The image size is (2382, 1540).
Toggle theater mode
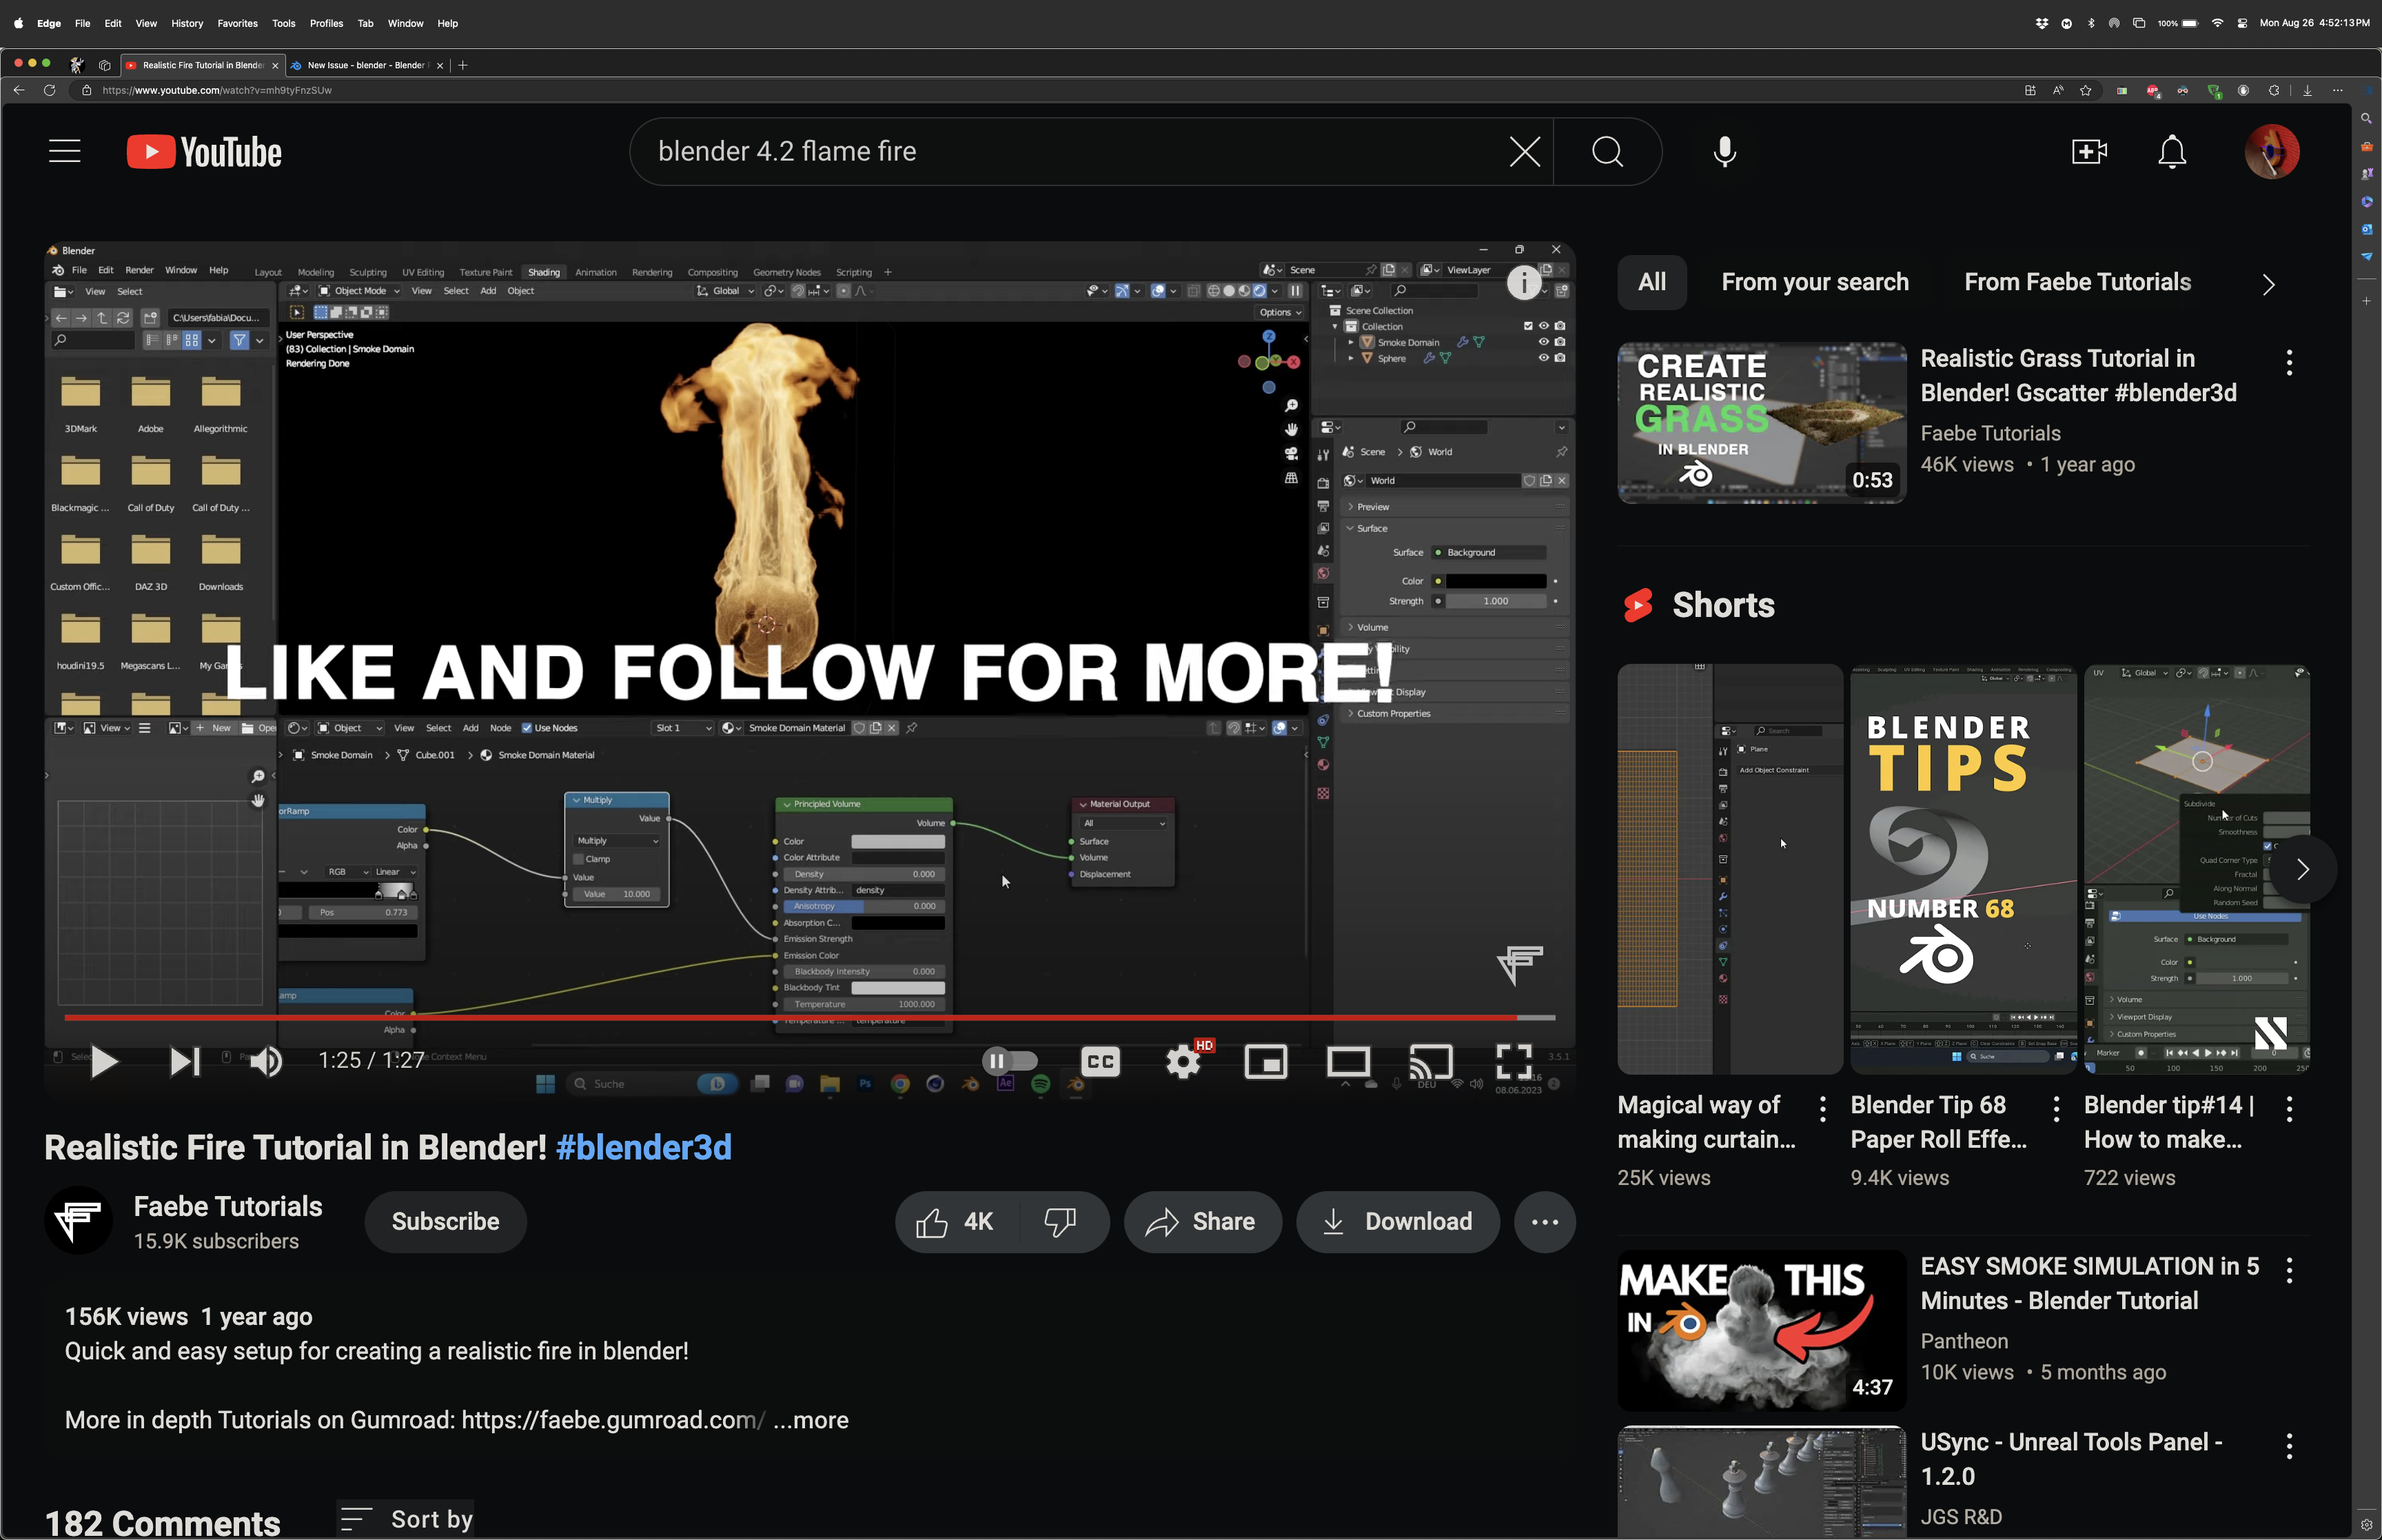[1348, 1061]
